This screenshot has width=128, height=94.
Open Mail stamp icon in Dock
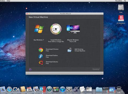[x=3, y=89]
